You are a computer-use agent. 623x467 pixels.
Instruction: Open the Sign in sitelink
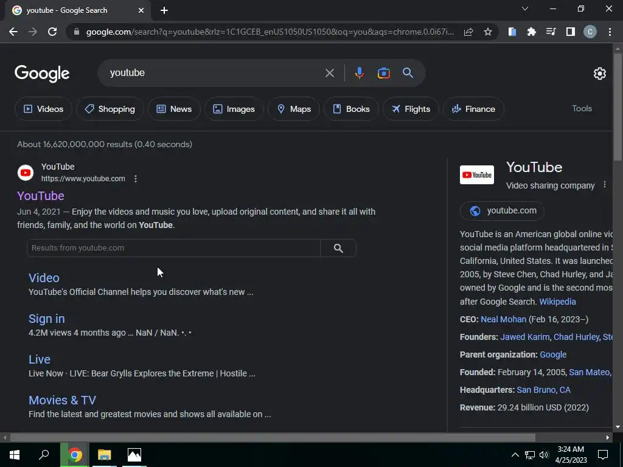pos(46,319)
